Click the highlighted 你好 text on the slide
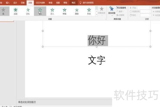The height and width of the screenshot is (107, 160). pos(98,41)
